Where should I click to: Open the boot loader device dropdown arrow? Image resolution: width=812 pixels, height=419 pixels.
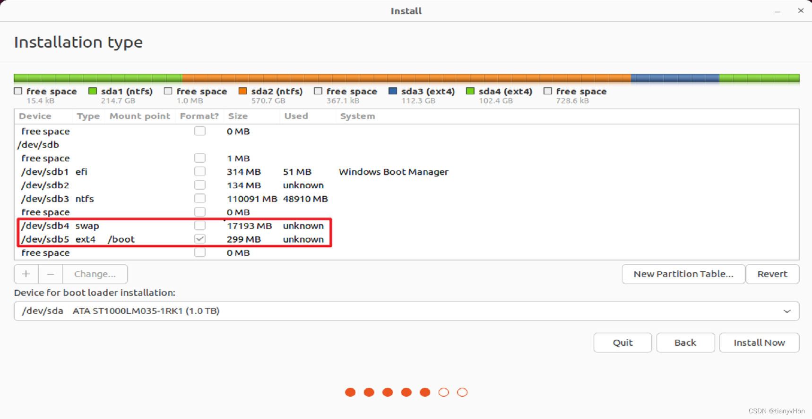[787, 311]
